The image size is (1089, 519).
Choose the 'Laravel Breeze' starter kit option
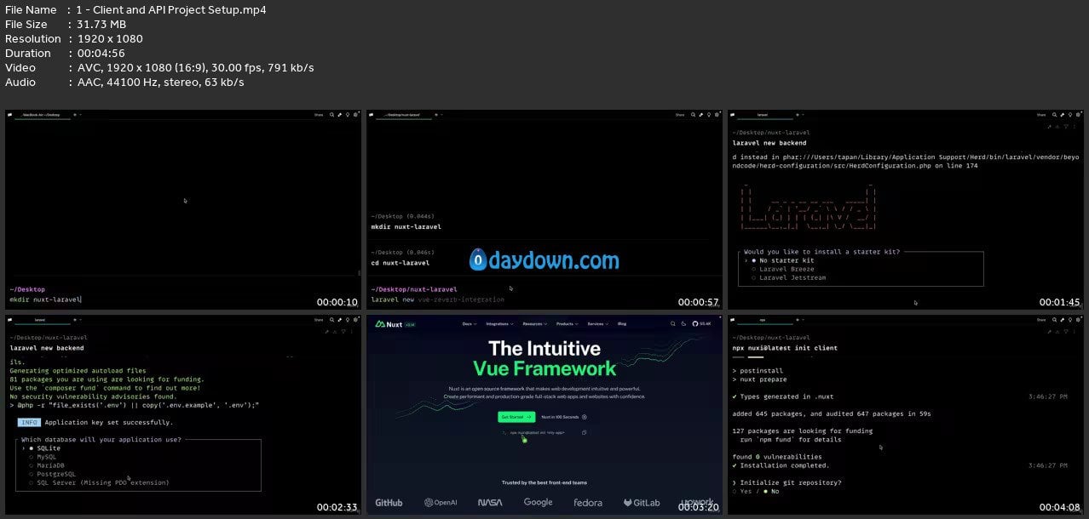[x=783, y=269]
